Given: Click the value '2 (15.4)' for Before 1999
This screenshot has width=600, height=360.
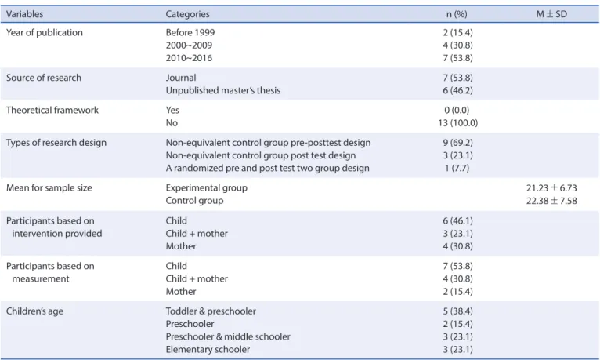Looking at the screenshot, I should (x=457, y=33).
